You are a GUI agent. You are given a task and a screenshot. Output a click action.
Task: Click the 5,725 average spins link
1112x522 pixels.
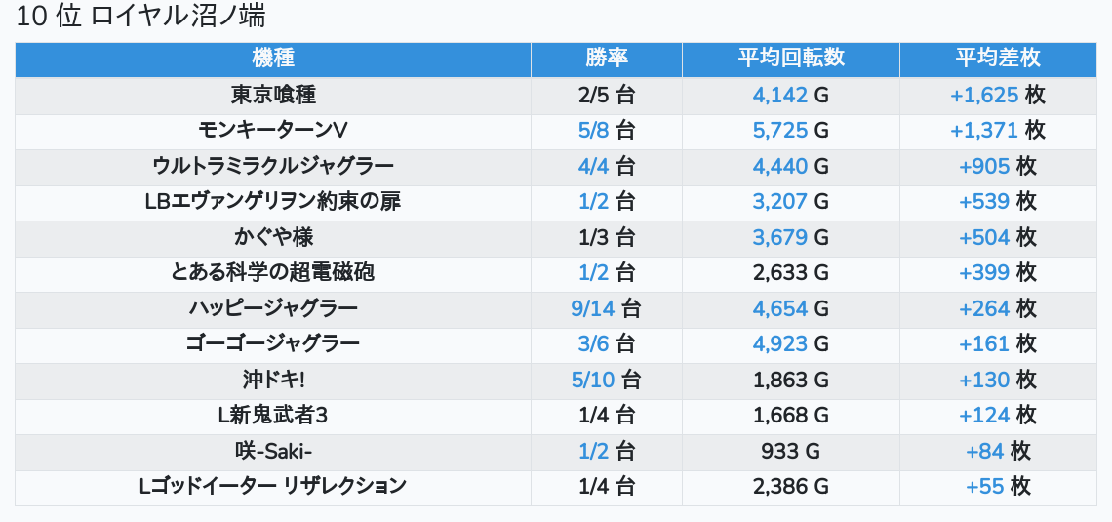pos(780,131)
